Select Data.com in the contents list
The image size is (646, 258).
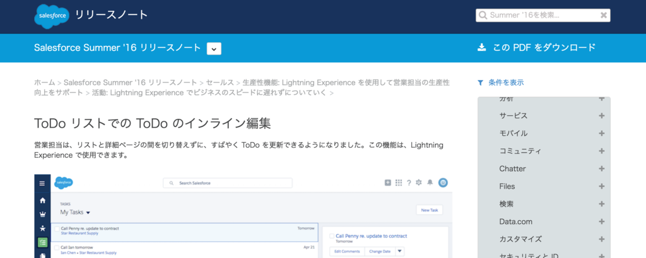click(x=516, y=222)
